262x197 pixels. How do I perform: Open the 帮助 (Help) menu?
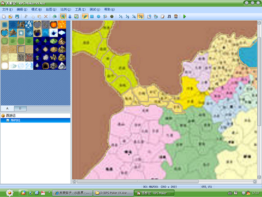tap(110, 9)
